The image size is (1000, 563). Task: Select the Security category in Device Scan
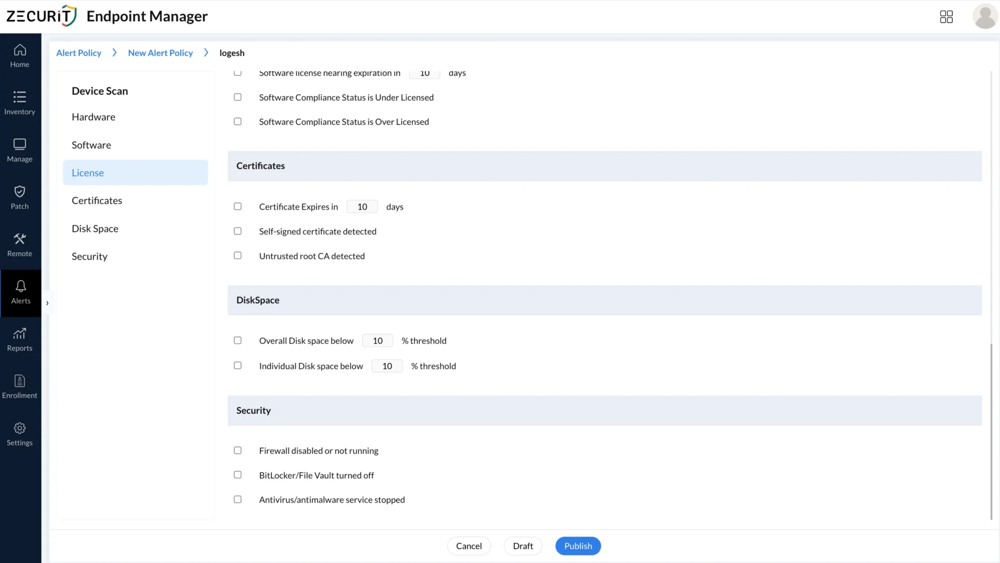pyautogui.click(x=89, y=256)
